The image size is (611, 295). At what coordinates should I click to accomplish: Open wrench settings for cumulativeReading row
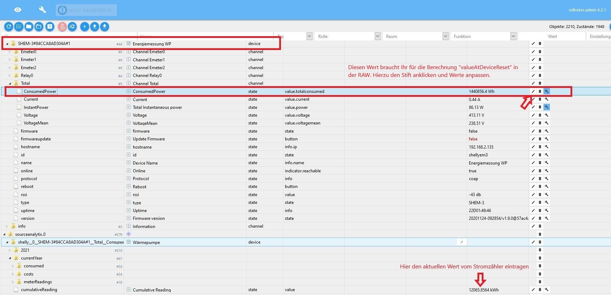tap(547, 290)
